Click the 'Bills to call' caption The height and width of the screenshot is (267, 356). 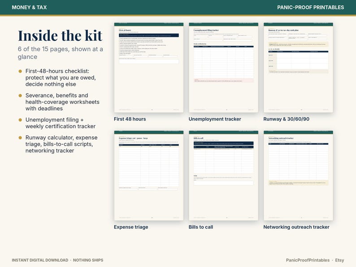201,227
